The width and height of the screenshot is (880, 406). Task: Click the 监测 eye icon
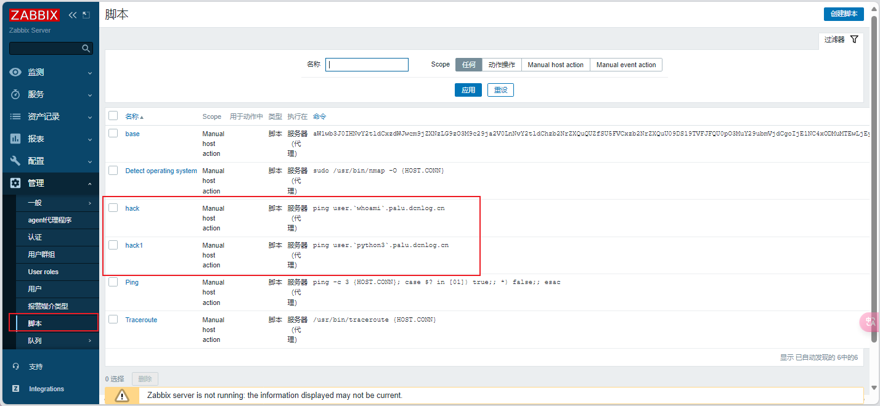pos(15,72)
